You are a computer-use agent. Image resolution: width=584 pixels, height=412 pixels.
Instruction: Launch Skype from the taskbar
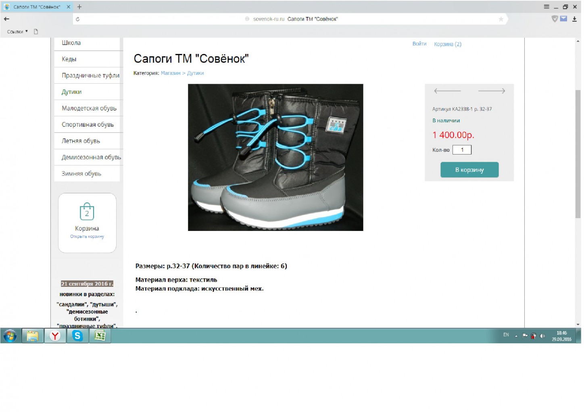[77, 336]
